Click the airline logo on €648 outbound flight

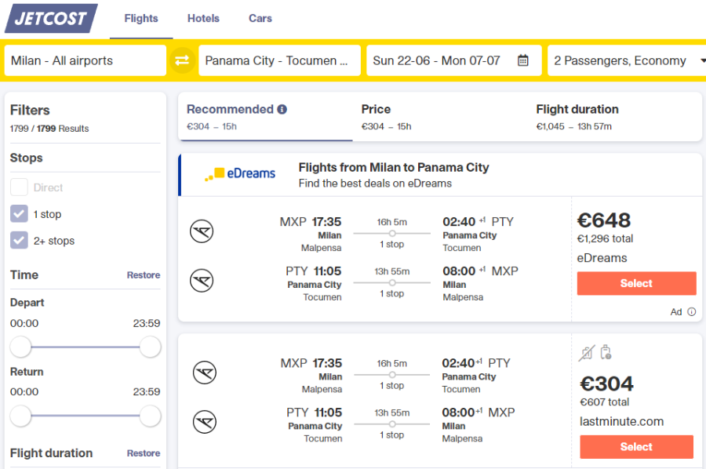click(x=202, y=231)
